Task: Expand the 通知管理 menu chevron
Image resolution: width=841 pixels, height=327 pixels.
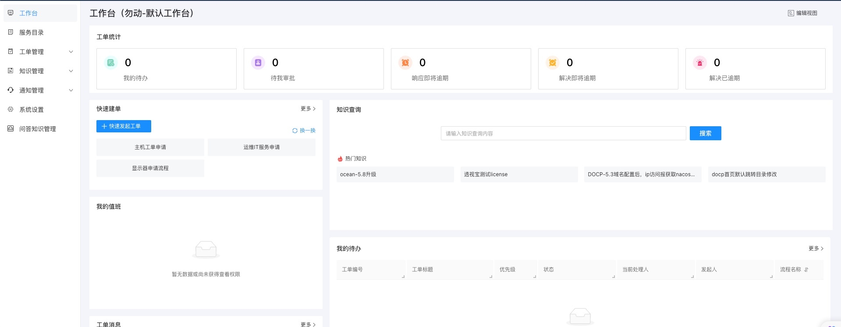Action: [x=71, y=90]
